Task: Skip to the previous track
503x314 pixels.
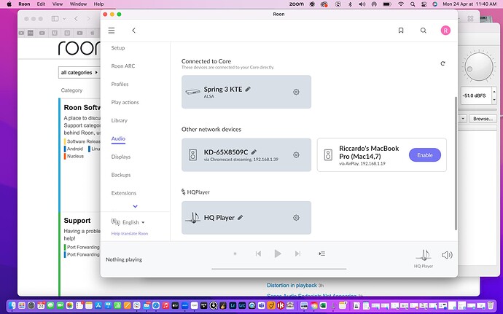Action: click(258, 254)
